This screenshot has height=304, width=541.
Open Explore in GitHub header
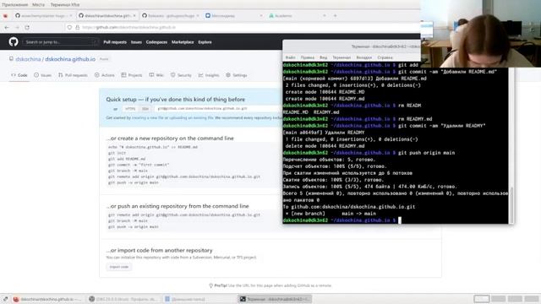(x=205, y=42)
